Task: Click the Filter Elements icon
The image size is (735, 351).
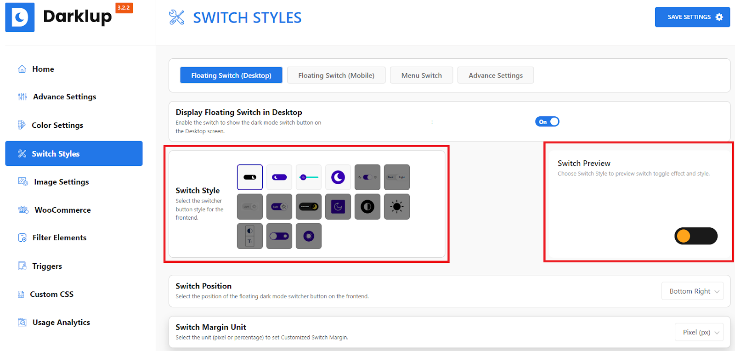Action: pos(22,238)
